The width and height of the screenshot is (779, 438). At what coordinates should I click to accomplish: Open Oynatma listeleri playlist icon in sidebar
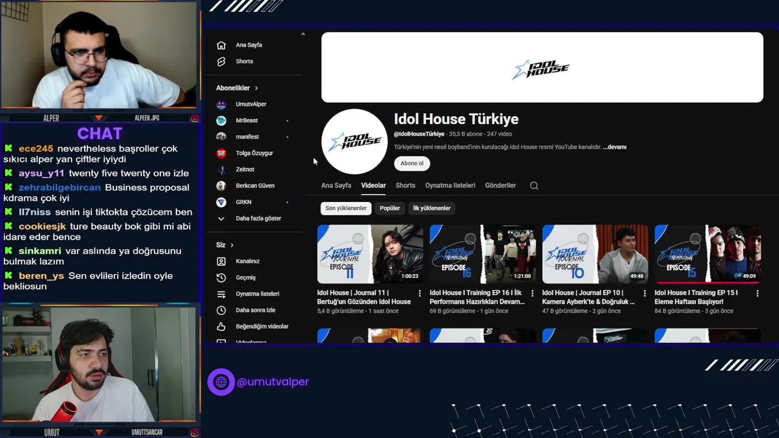222,294
